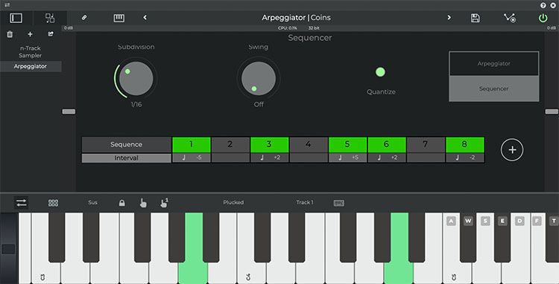The image size is (559, 284).
Task: Click the Subdivision knob
Action: (x=136, y=78)
